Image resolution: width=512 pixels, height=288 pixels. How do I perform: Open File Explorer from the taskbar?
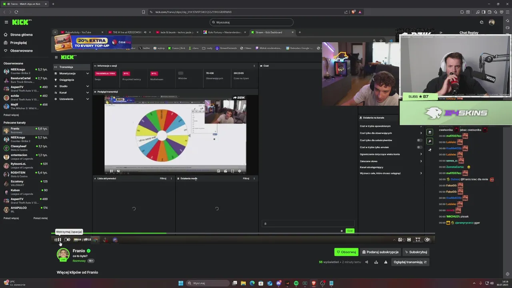243,283
